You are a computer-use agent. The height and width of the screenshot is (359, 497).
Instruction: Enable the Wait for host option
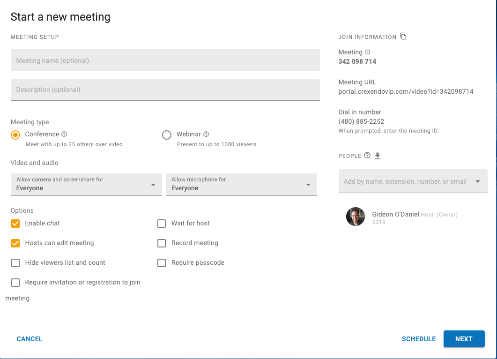(x=162, y=224)
